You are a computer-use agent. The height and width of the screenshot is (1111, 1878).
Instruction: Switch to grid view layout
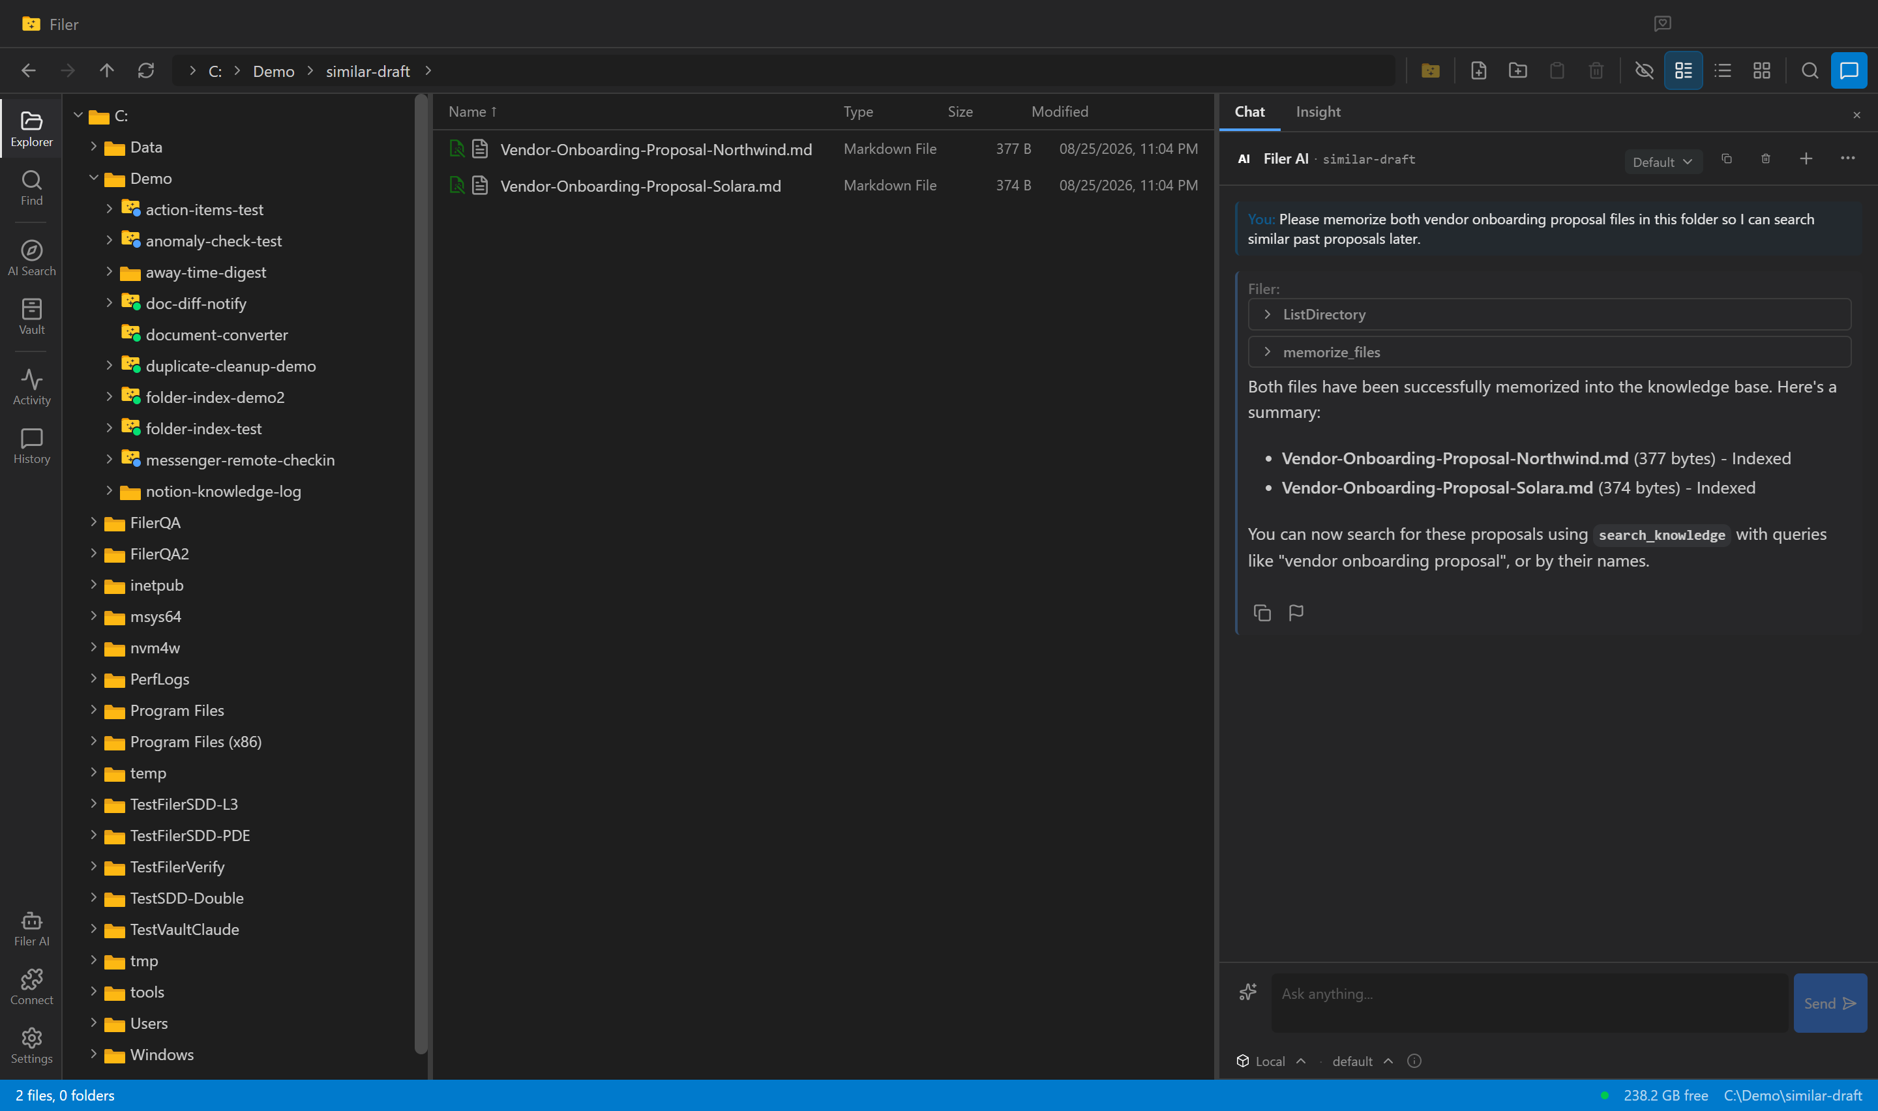pyautogui.click(x=1762, y=70)
